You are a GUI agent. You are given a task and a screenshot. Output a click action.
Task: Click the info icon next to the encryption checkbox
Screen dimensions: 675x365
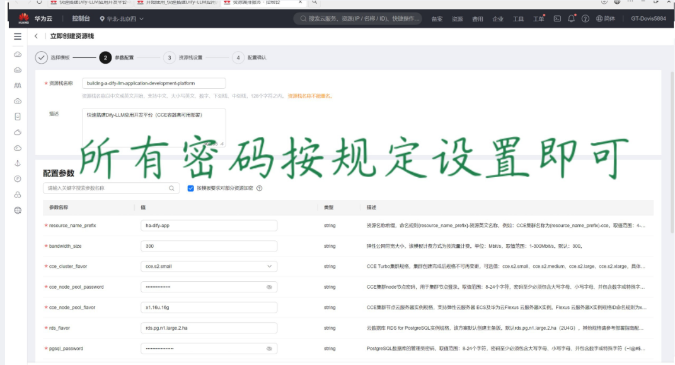pos(259,188)
